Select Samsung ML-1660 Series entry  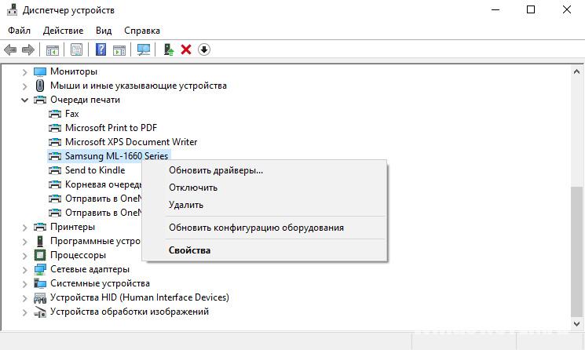pos(117,156)
